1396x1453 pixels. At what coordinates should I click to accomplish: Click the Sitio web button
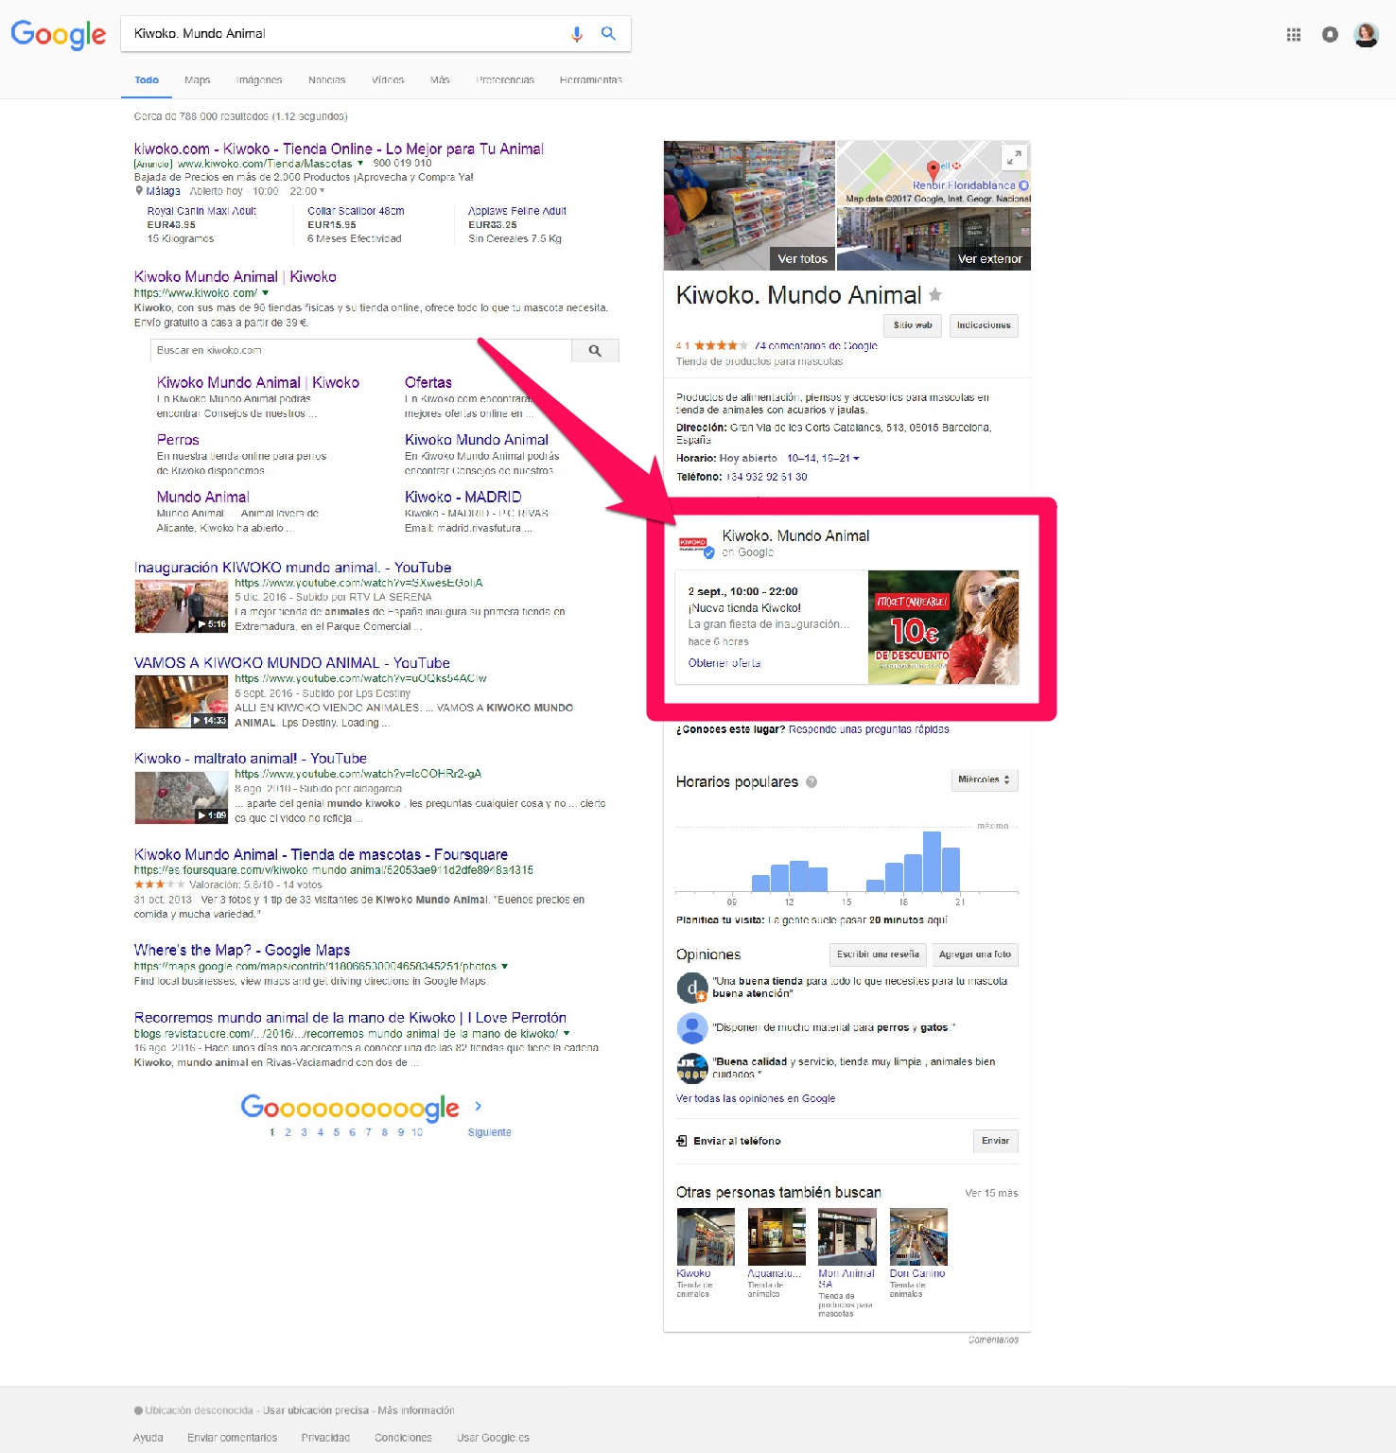[912, 325]
